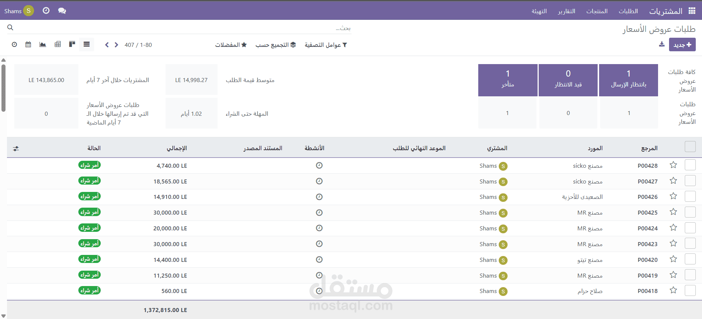702x319 pixels.
Task: Check the box for order P00427
Action: point(690,181)
